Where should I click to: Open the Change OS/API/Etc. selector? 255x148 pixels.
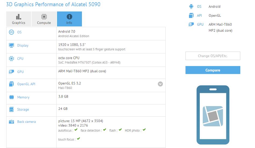(x=213, y=56)
